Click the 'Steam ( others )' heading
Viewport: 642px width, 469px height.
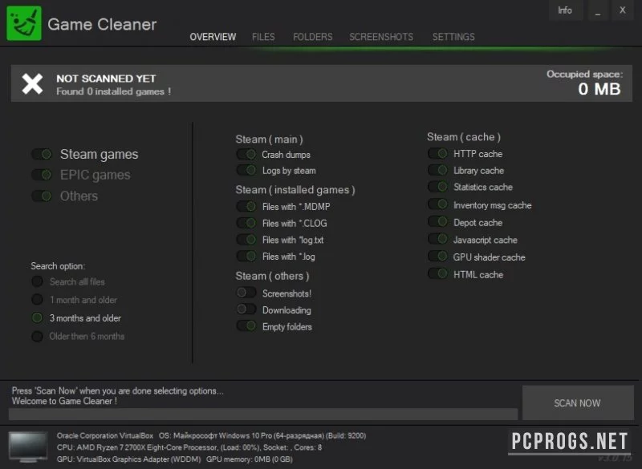[x=272, y=276]
